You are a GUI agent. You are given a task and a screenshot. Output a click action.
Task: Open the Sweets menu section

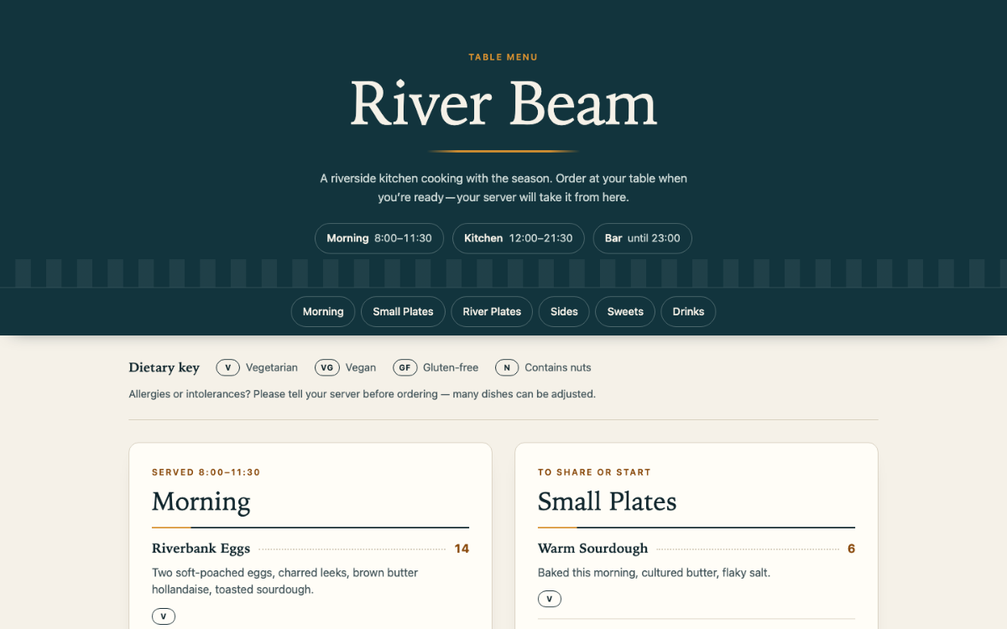pyautogui.click(x=625, y=311)
